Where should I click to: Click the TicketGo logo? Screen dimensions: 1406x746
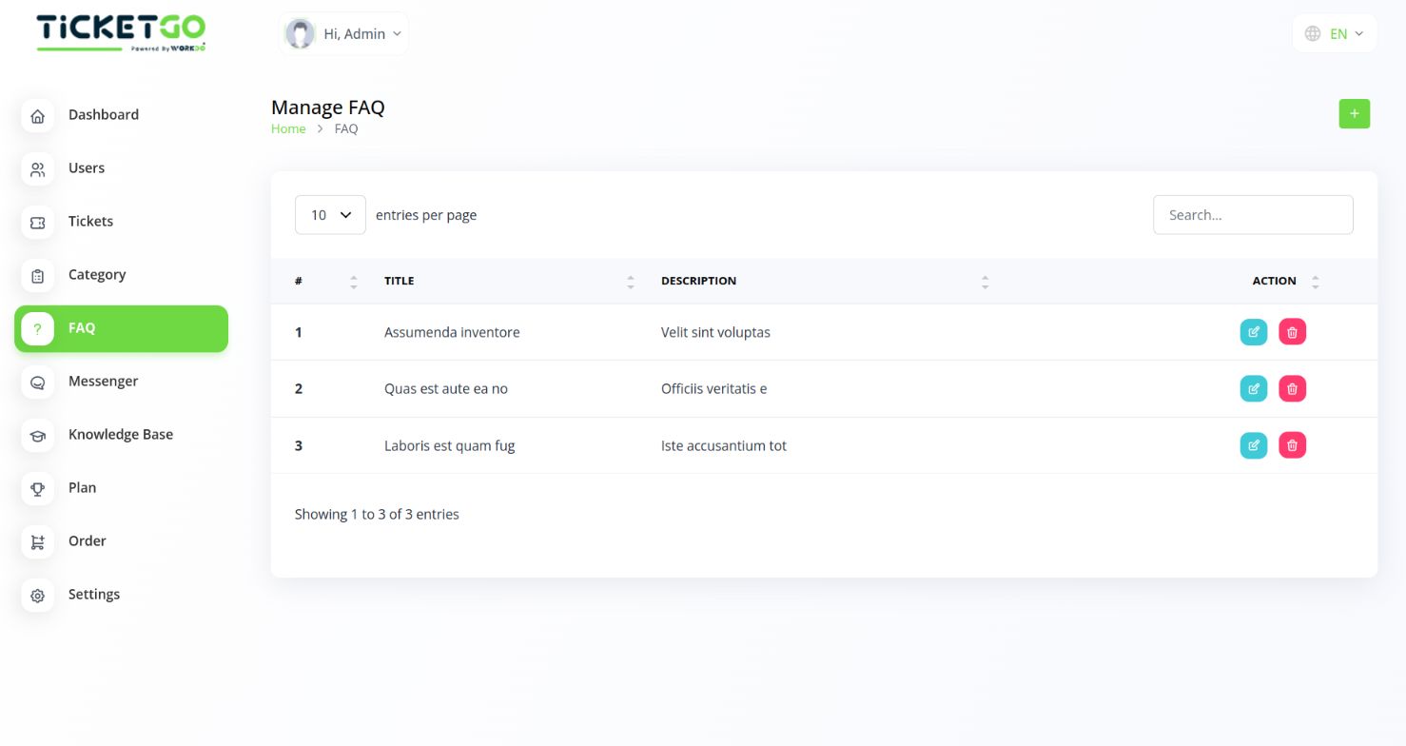click(x=121, y=32)
